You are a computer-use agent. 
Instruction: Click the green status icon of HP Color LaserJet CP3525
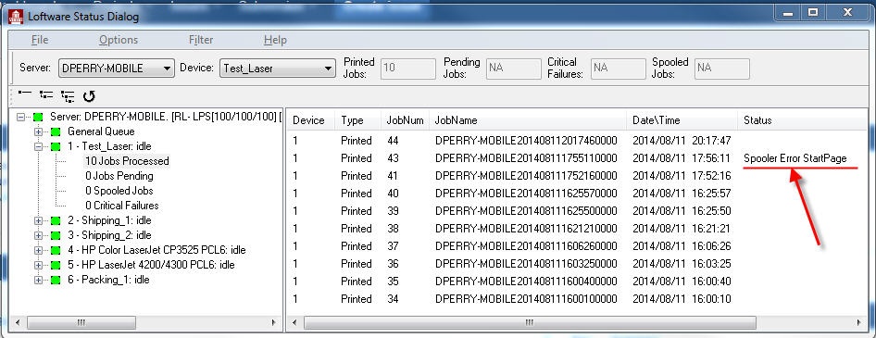coord(56,250)
